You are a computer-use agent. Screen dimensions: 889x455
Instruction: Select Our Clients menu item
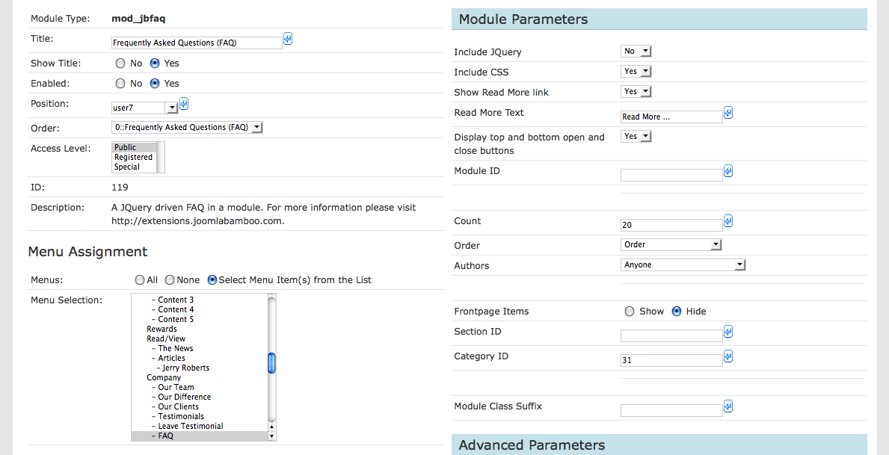click(x=199, y=407)
